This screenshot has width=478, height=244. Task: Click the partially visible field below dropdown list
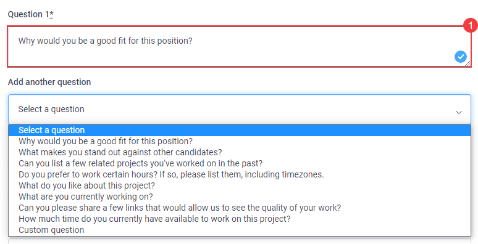(240, 242)
